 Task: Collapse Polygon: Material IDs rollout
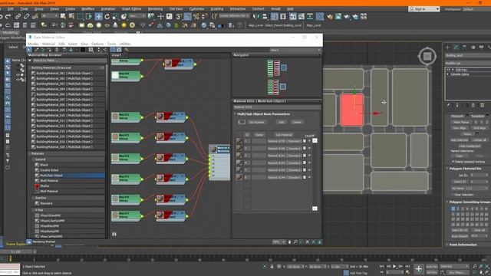pos(447,169)
